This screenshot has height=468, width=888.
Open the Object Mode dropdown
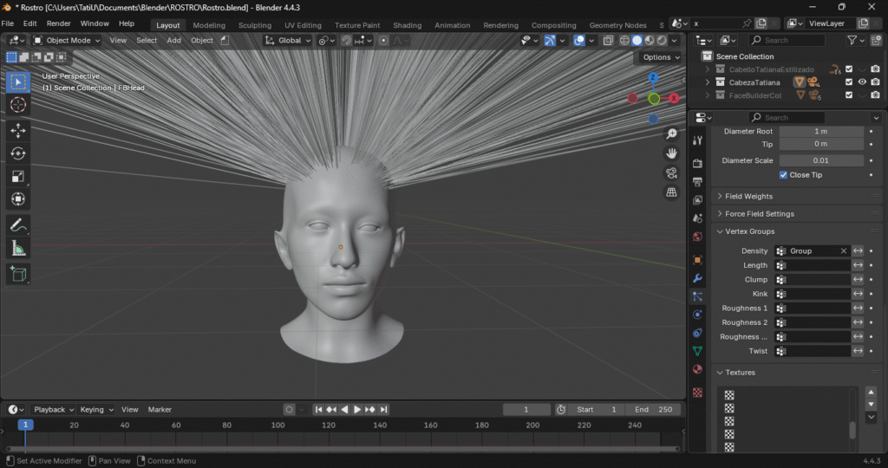(67, 40)
